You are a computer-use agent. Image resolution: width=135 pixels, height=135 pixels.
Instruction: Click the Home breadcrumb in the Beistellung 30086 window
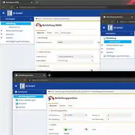coord(39,19)
